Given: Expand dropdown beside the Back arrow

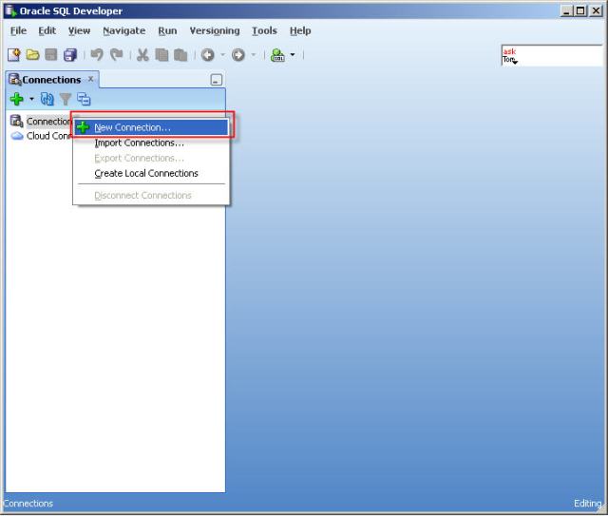Looking at the screenshot, I should [222, 55].
